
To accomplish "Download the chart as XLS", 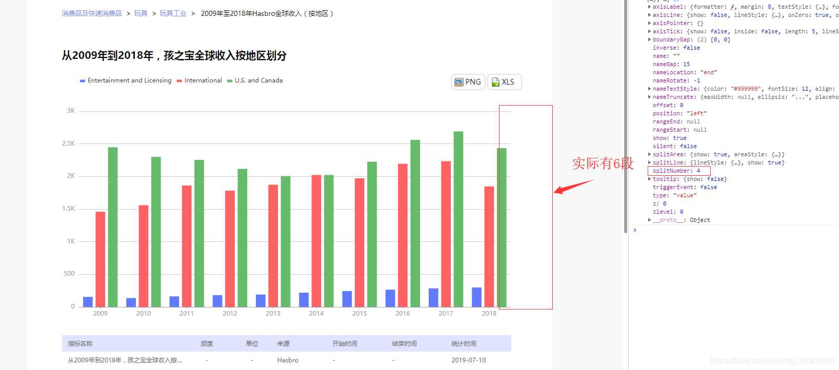I will (x=504, y=82).
